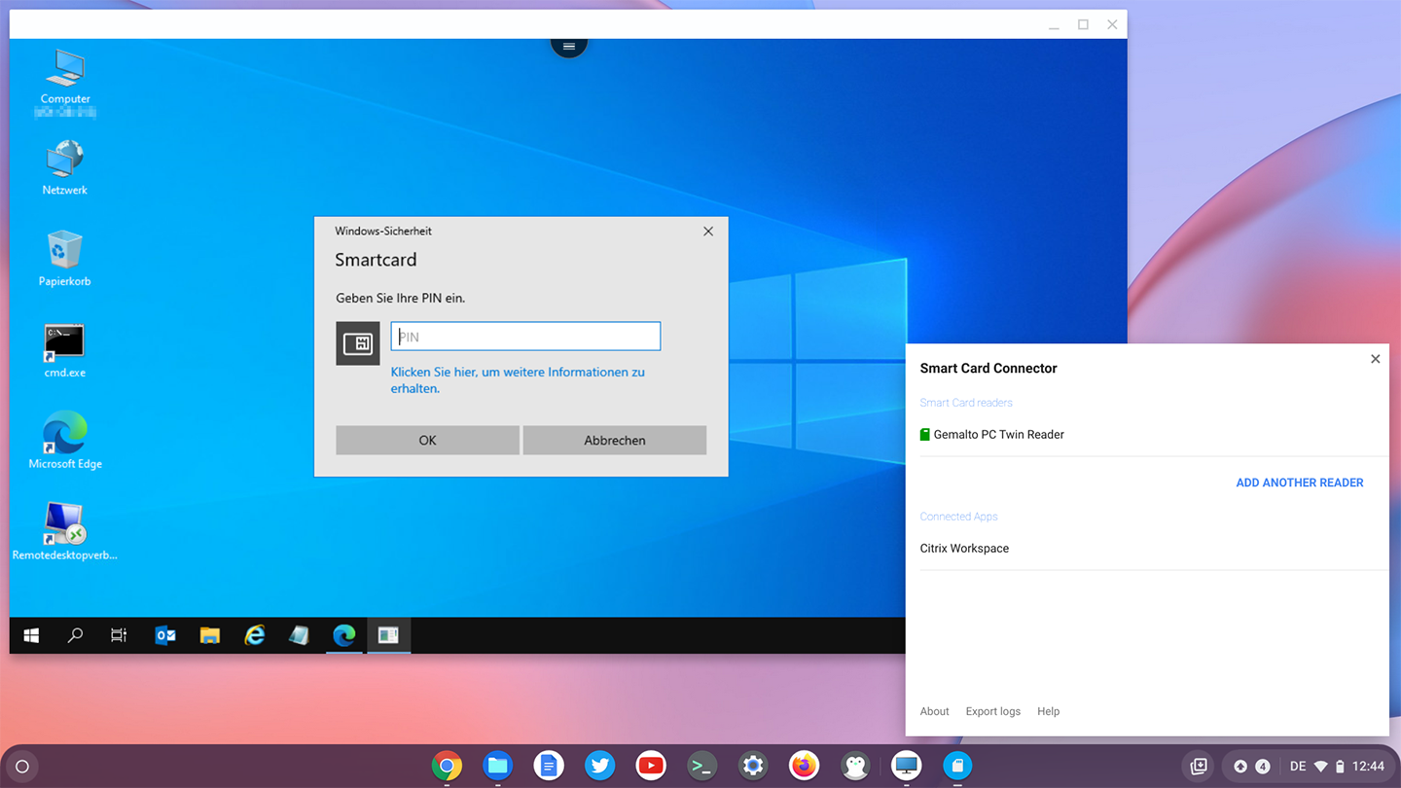Launch Chrome from the shelf
The image size is (1401, 788).
(448, 767)
